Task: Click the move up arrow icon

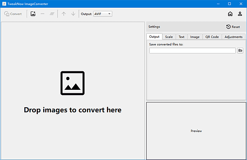Action: click(x=64, y=14)
